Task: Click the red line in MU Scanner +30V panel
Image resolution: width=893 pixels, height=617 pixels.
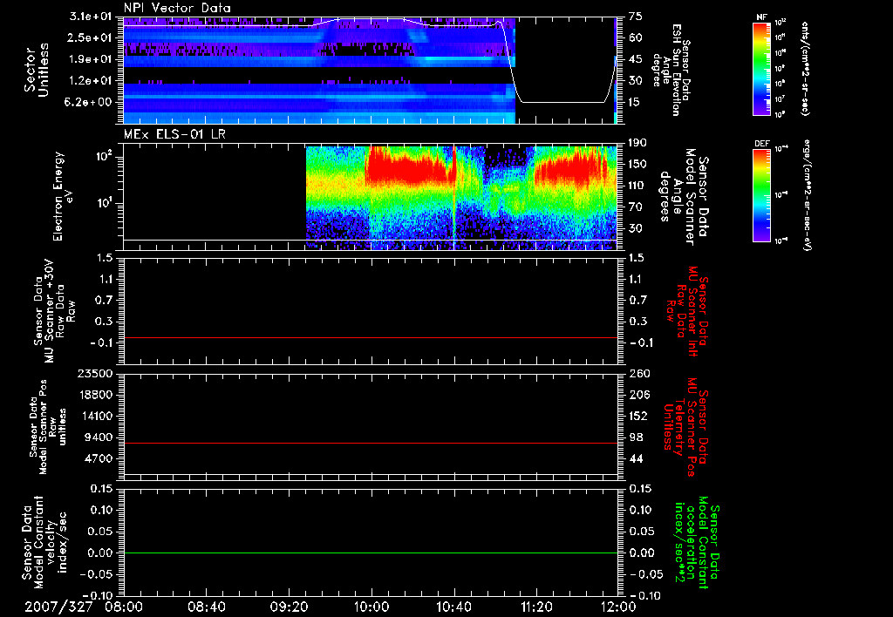Action: [x=371, y=337]
